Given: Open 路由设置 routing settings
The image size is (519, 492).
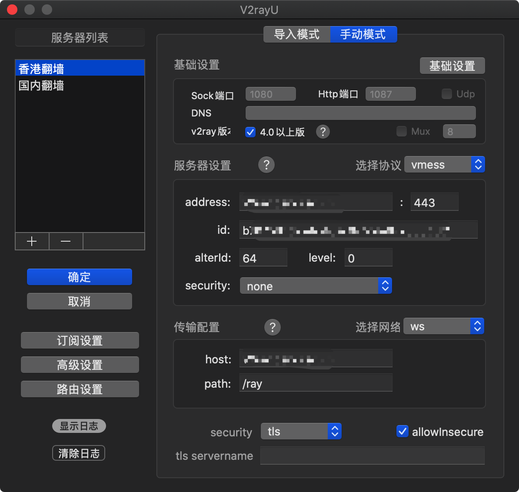Looking at the screenshot, I should coord(80,389).
